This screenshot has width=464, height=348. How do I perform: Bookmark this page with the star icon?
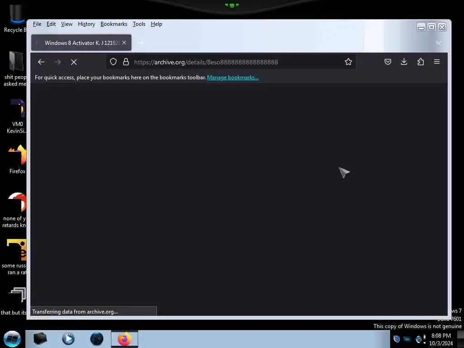coord(348,62)
